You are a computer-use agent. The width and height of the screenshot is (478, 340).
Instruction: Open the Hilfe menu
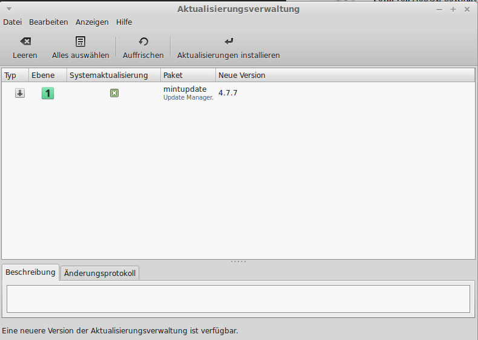124,22
